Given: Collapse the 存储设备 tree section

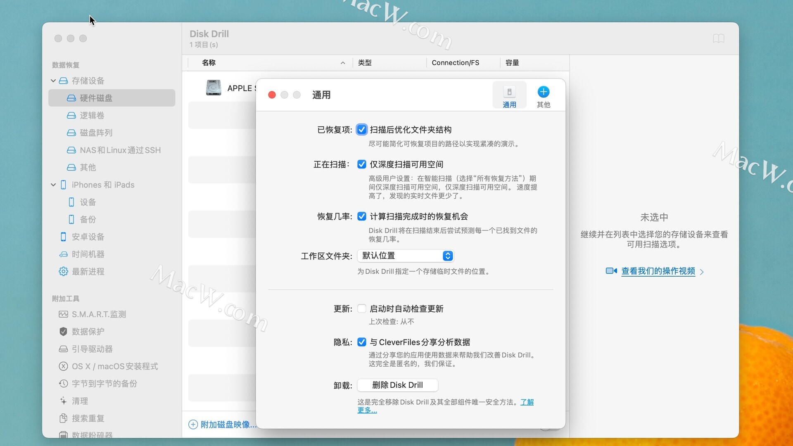Looking at the screenshot, I should pyautogui.click(x=53, y=81).
